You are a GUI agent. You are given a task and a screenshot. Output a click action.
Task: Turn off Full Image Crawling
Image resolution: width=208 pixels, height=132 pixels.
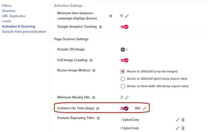click(x=124, y=60)
